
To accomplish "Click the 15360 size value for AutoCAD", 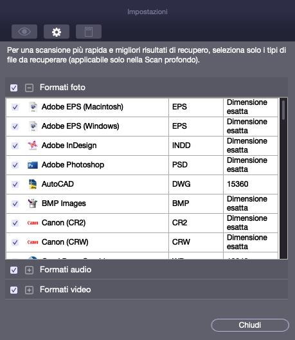I will (x=237, y=184).
